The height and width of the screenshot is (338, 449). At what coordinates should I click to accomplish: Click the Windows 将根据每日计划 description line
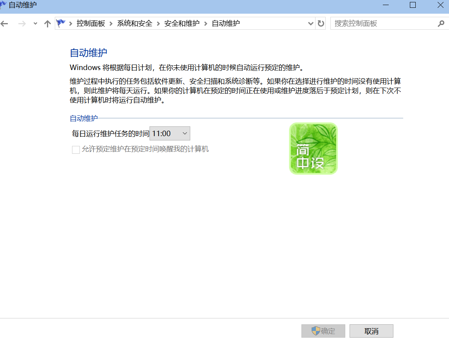187,68
